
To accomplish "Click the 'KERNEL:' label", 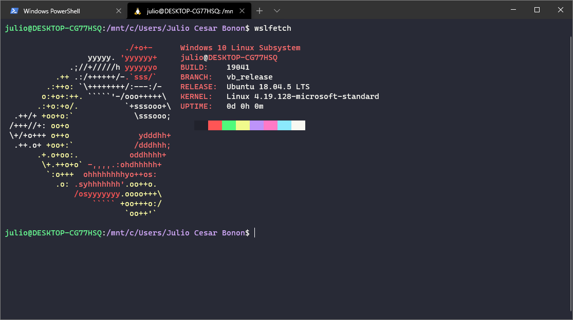I will click(196, 96).
